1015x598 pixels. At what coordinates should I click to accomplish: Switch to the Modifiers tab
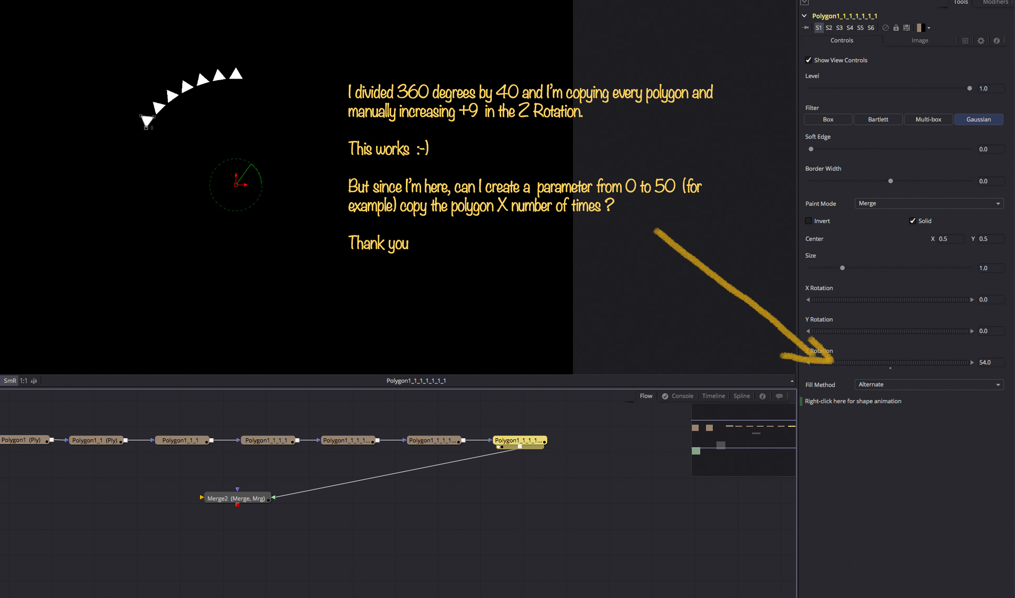coord(995,2)
